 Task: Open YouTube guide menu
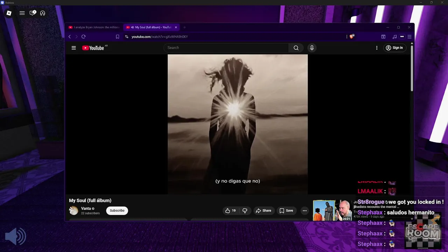(x=73, y=48)
